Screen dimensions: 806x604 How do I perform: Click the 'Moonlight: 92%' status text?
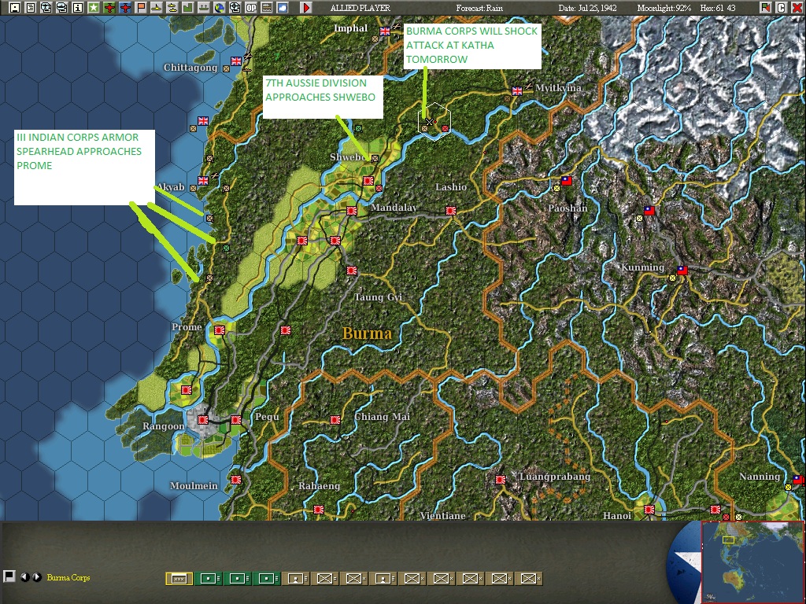point(664,8)
